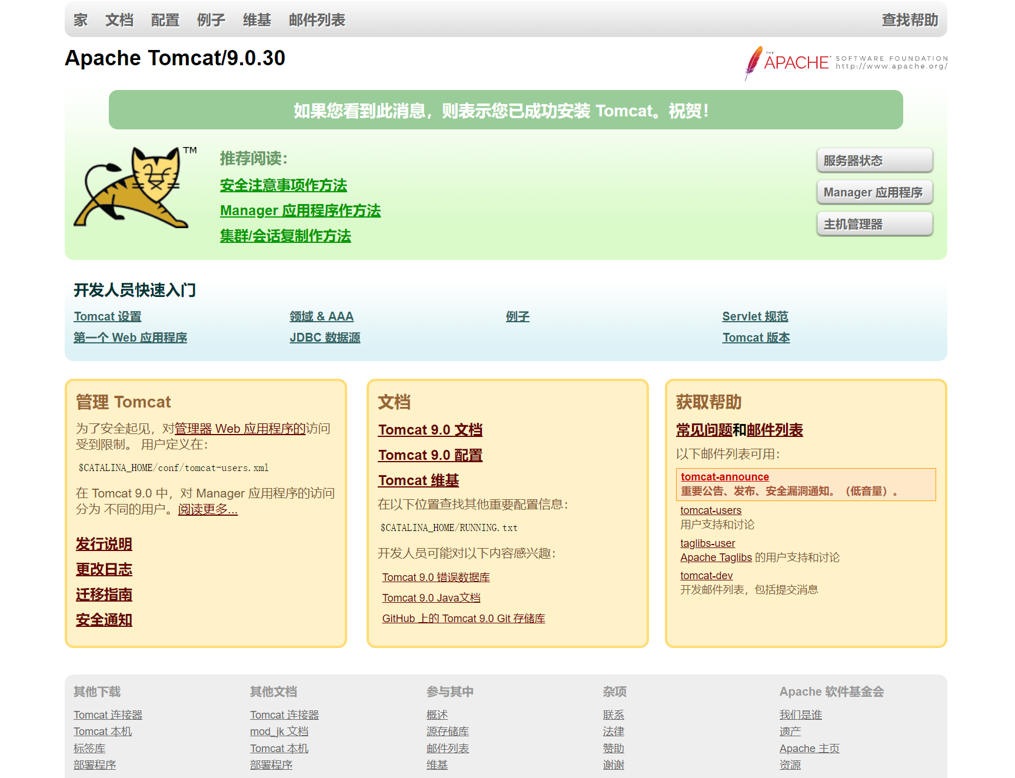Open the JDBC 数据源 link
This screenshot has height=778, width=1015.
coord(325,337)
